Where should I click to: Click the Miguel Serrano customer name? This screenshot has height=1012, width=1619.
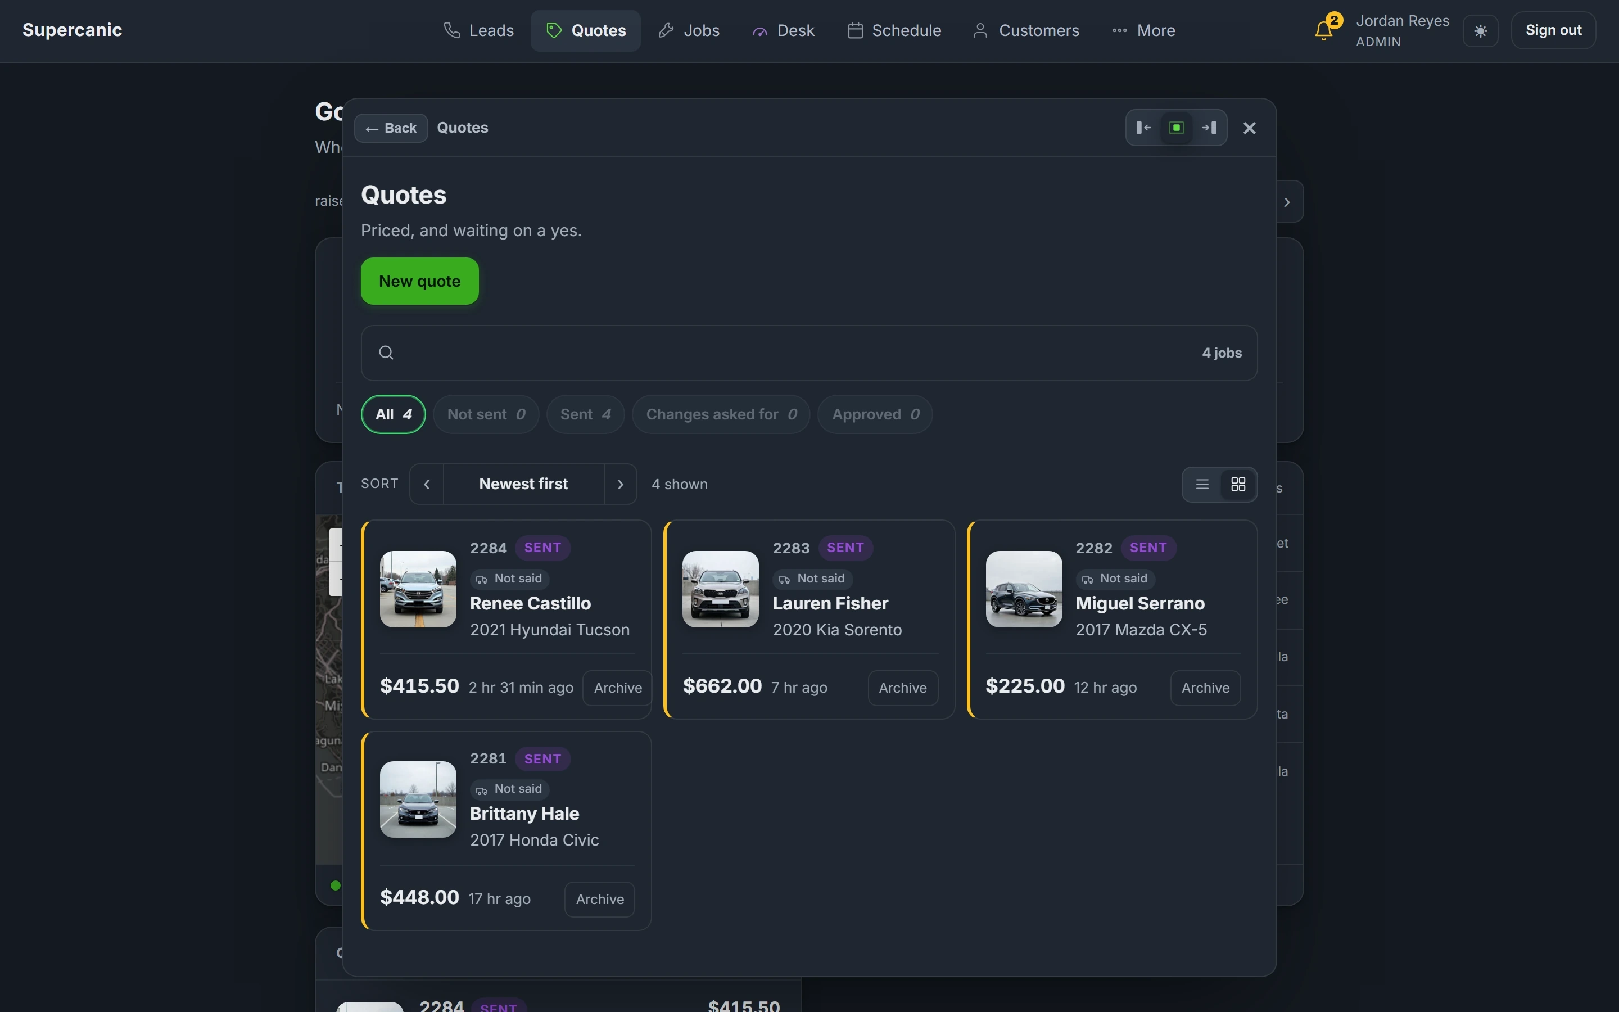(x=1139, y=603)
